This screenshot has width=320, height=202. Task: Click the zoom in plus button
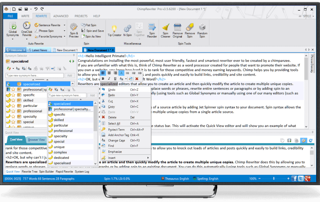pyautogui.click(x=288, y=179)
